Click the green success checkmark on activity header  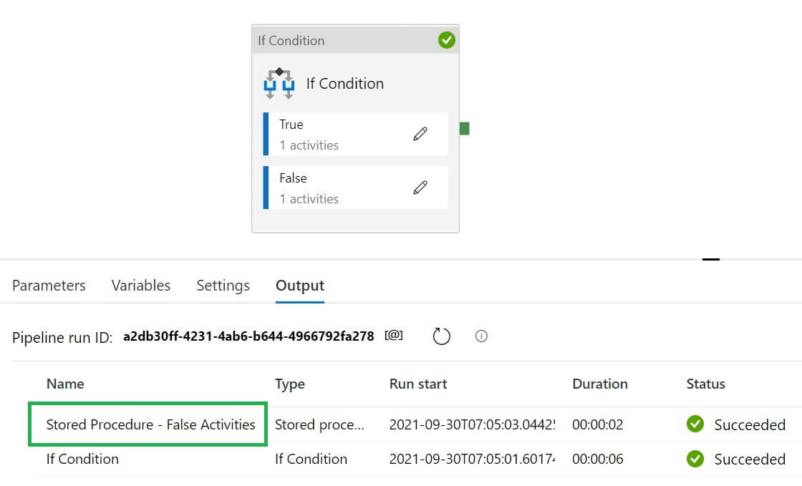447,40
